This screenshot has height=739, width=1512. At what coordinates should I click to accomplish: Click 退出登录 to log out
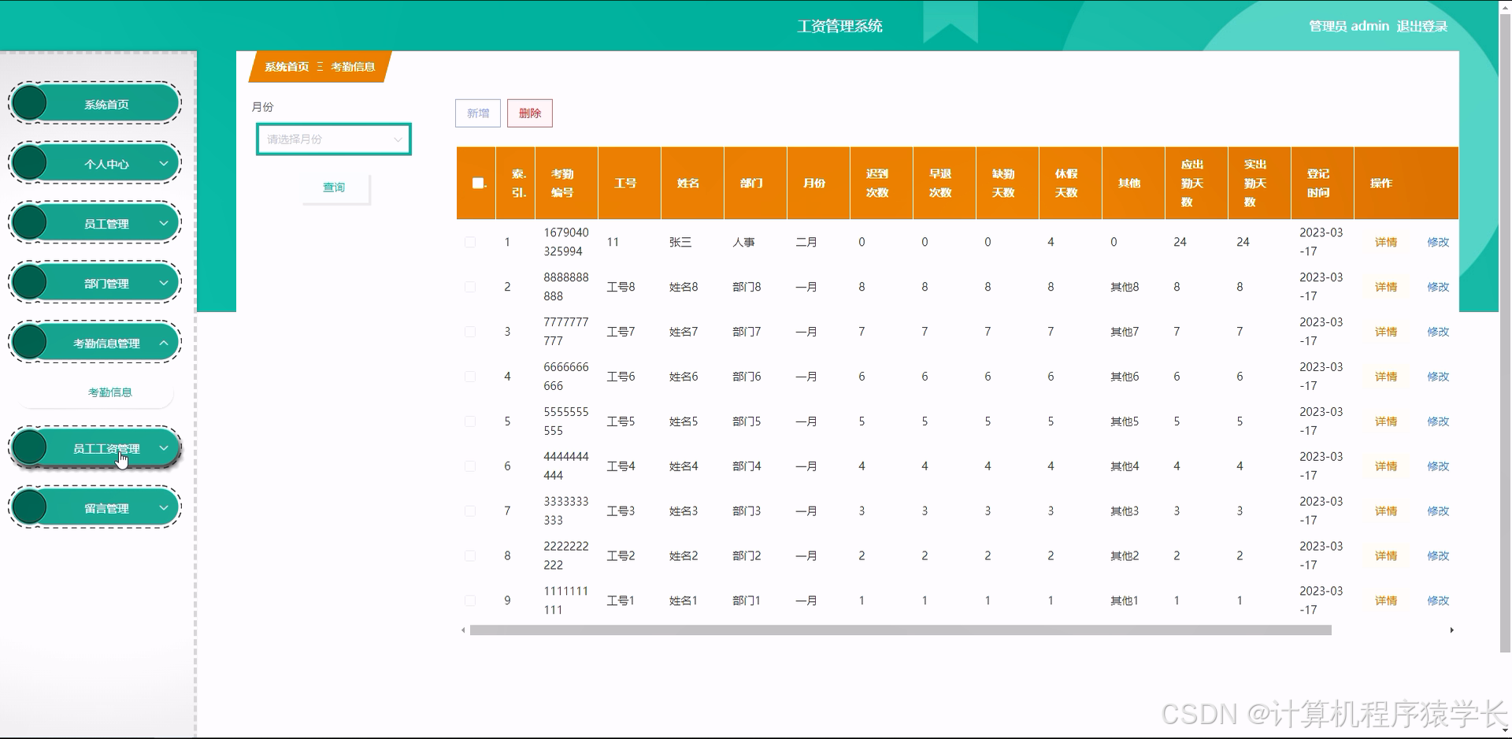pos(1422,26)
